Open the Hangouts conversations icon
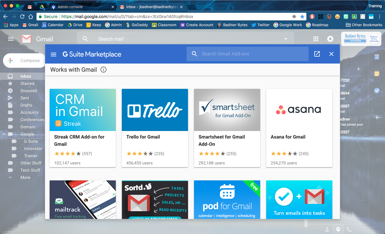Screen dimensions: 385x234 [x=338, y=229]
